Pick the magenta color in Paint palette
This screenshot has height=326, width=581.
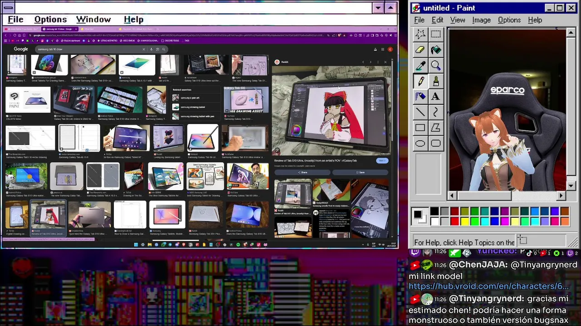(x=504, y=221)
